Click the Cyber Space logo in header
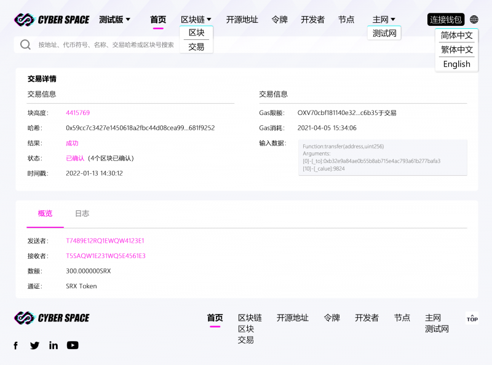The image size is (492, 365). click(52, 20)
